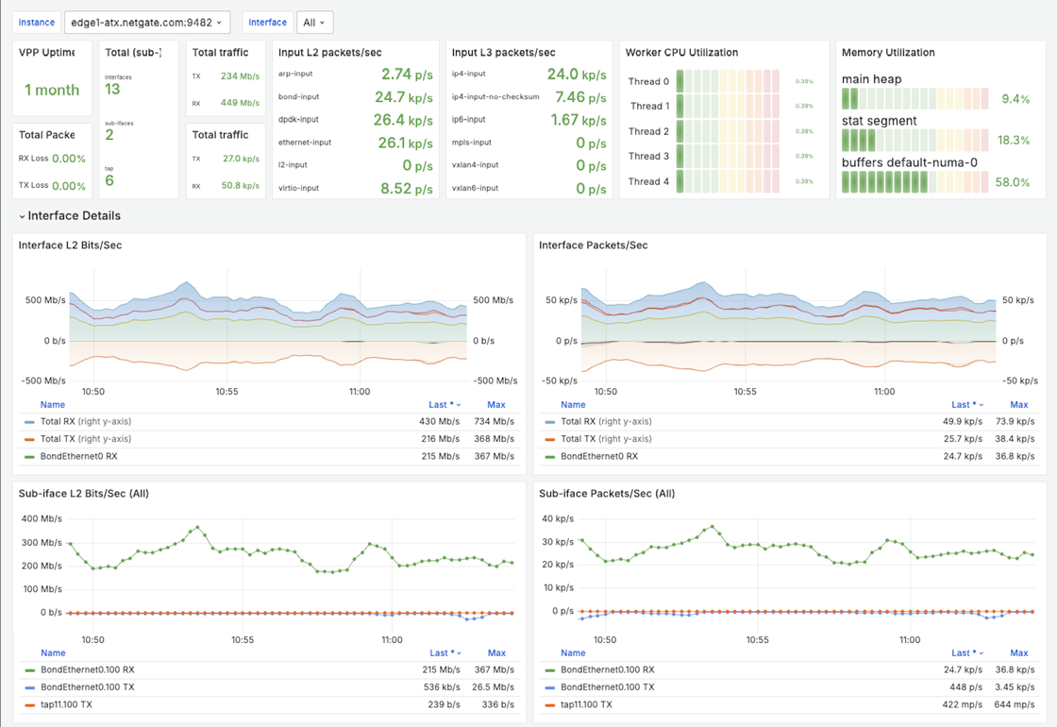Viewport: 1057px width, 727px height.
Task: Click BondEthernet0 RX color icon in Interface Packets/Sec legend
Action: (550, 457)
